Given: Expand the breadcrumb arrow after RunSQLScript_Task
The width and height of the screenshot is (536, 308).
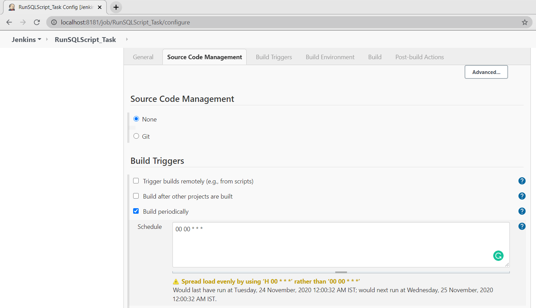Looking at the screenshot, I should (127, 39).
